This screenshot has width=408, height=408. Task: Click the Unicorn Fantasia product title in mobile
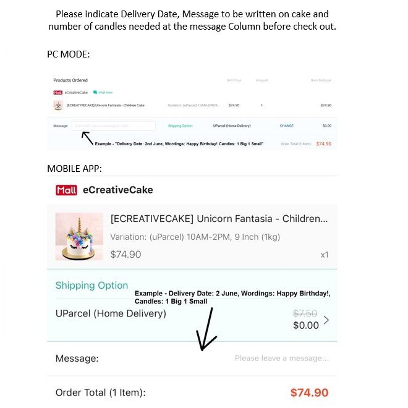tap(219, 219)
